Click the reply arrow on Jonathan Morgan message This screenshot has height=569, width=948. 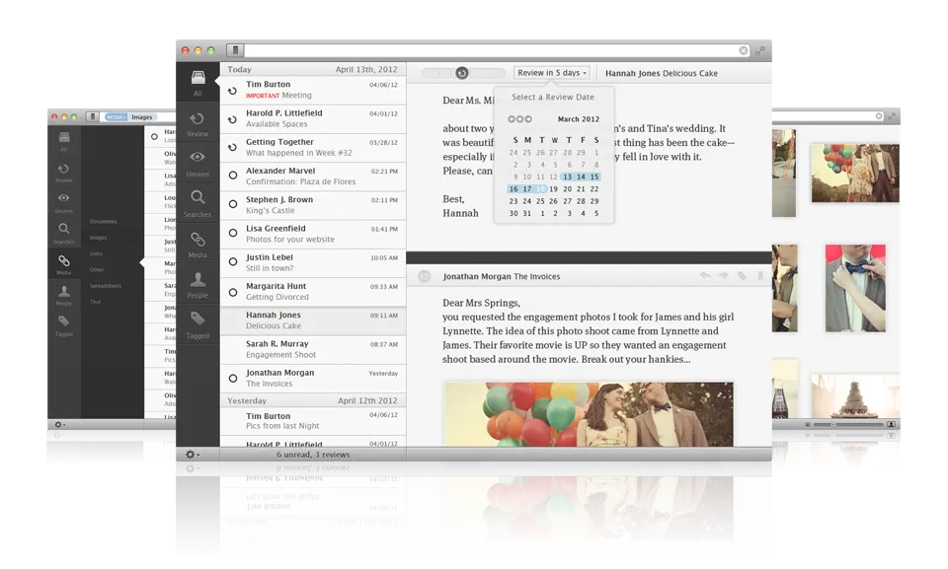click(705, 275)
